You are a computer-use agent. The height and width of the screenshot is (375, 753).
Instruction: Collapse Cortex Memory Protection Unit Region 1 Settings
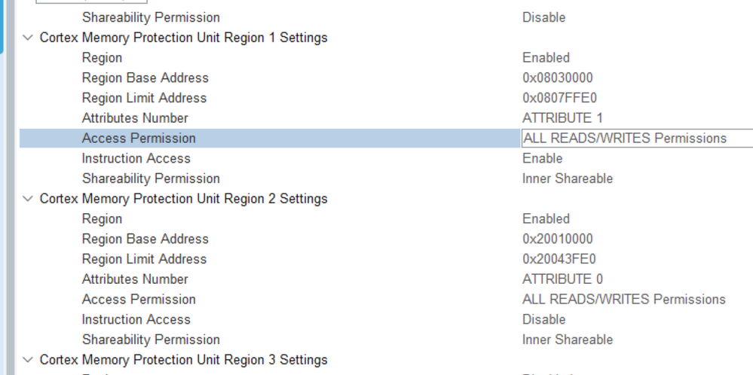pos(28,38)
